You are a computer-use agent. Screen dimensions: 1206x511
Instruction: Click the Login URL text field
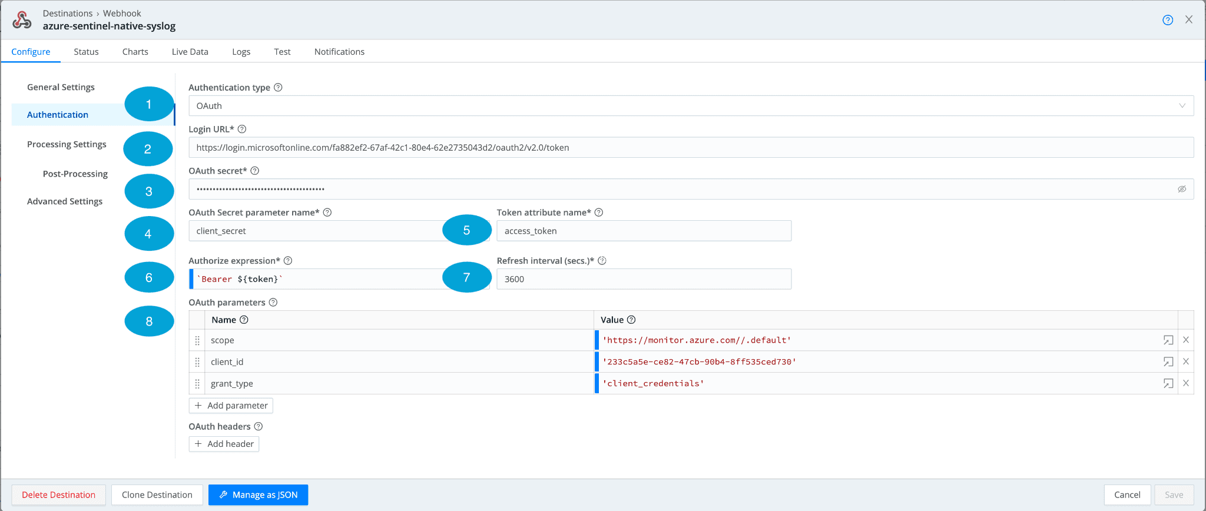tap(690, 148)
